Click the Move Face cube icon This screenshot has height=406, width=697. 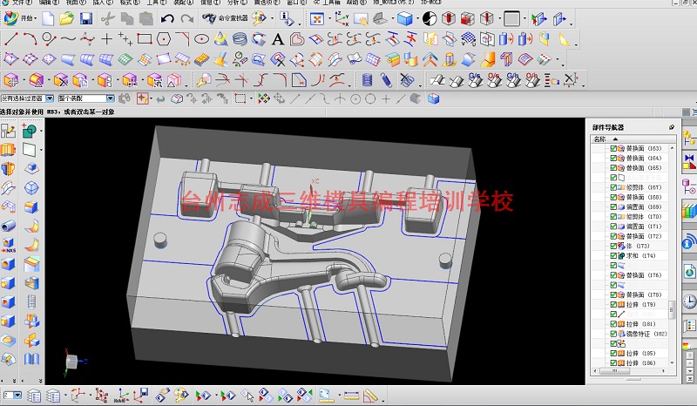coord(10,80)
